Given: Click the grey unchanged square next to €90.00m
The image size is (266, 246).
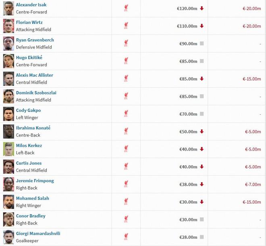Looking at the screenshot, I should tap(202, 44).
